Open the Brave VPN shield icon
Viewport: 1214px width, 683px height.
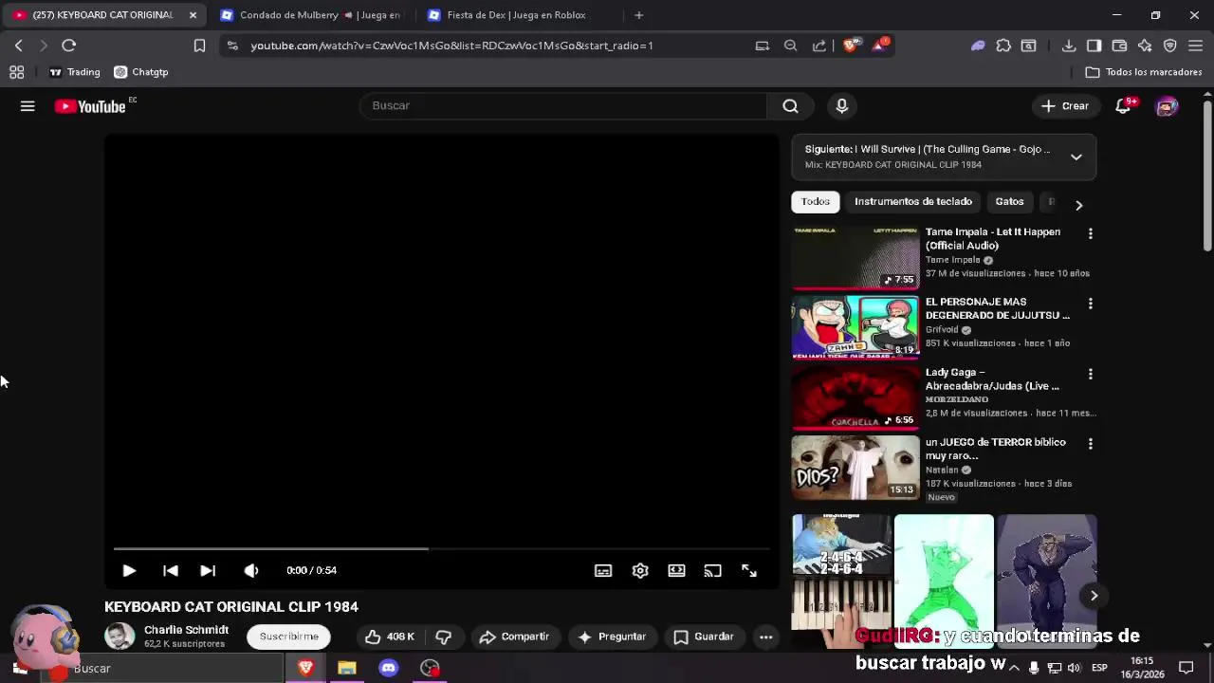(1170, 46)
